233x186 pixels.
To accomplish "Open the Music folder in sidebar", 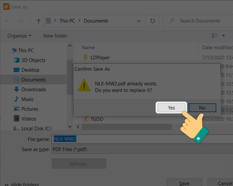I will tap(27, 99).
